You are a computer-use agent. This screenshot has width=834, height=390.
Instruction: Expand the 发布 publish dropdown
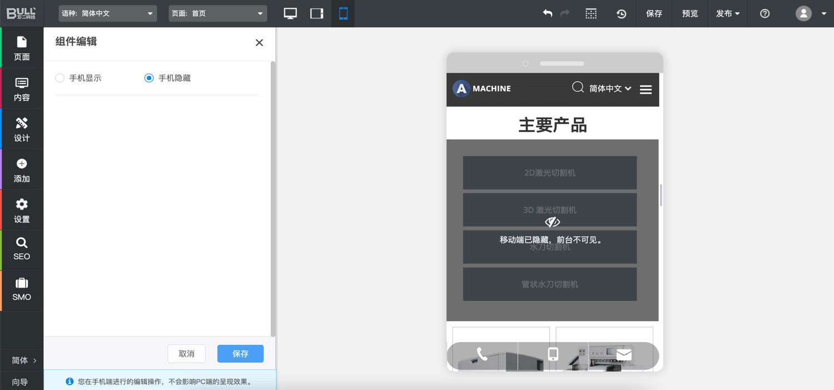(x=727, y=13)
